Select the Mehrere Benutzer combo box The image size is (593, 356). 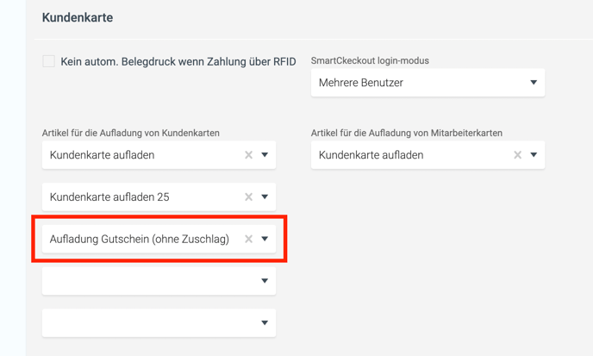click(x=428, y=83)
